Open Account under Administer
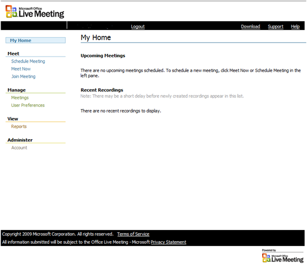Image resolution: width=307 pixels, height=266 pixels. click(x=19, y=148)
